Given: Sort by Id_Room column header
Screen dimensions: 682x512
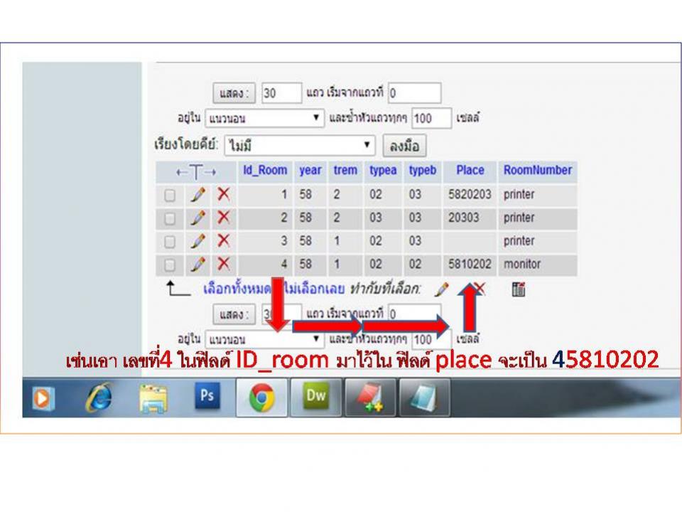Looking at the screenshot, I should pos(265,170).
